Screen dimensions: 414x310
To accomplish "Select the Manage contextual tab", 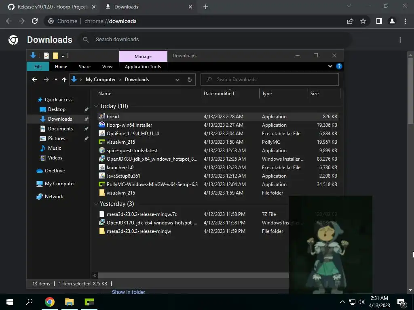I will click(x=143, y=57).
